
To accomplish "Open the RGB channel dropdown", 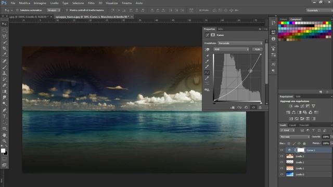I will [231, 49].
